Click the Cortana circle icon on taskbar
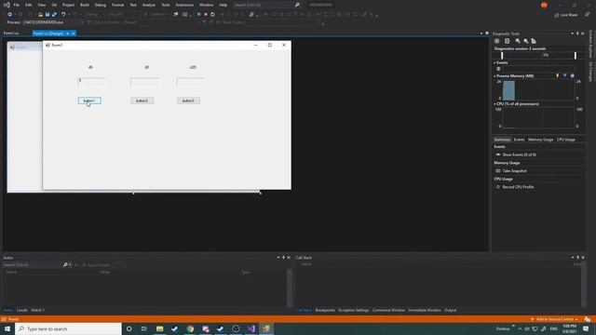The image size is (596, 335). tap(129, 328)
